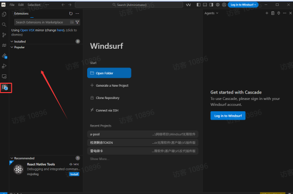
Task: Open the recent project ending in TOKEN
Action: pyautogui.click(x=143, y=143)
